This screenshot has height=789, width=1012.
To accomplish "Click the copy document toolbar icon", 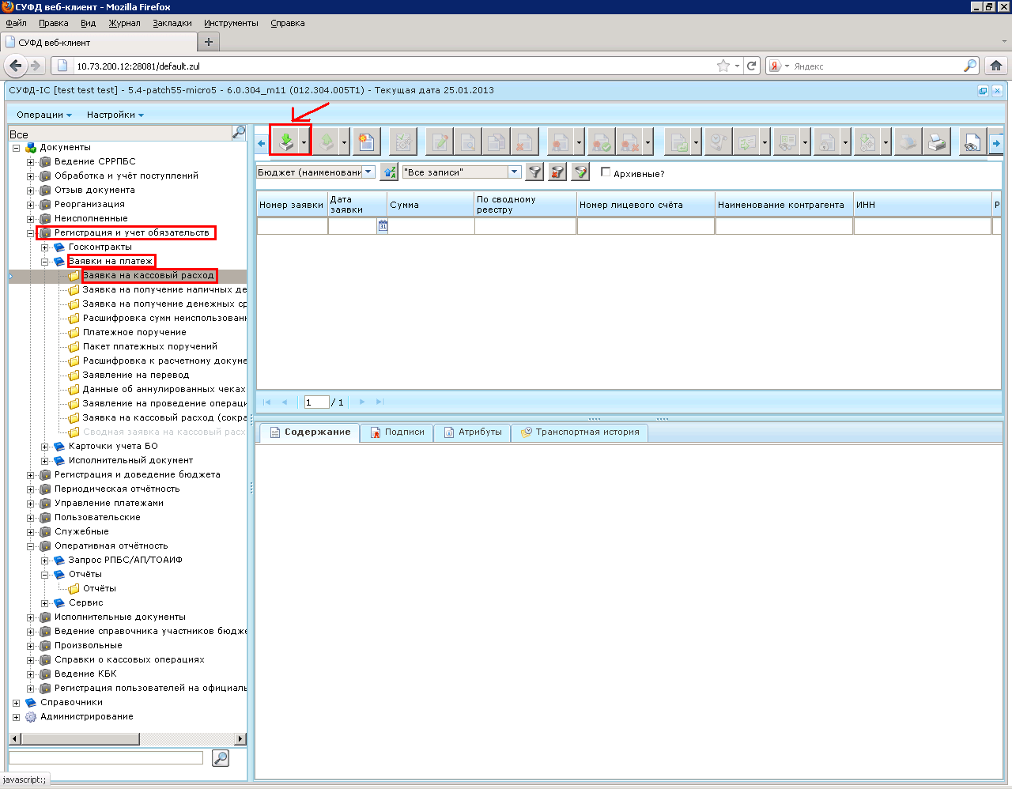I will coord(496,142).
